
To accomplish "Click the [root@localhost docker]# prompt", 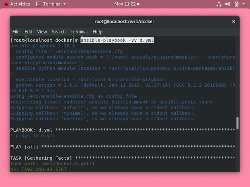I will click(x=44, y=40).
